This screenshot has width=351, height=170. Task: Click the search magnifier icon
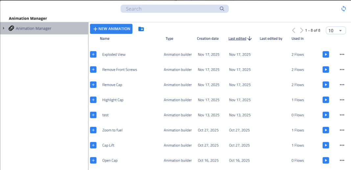pos(222,9)
